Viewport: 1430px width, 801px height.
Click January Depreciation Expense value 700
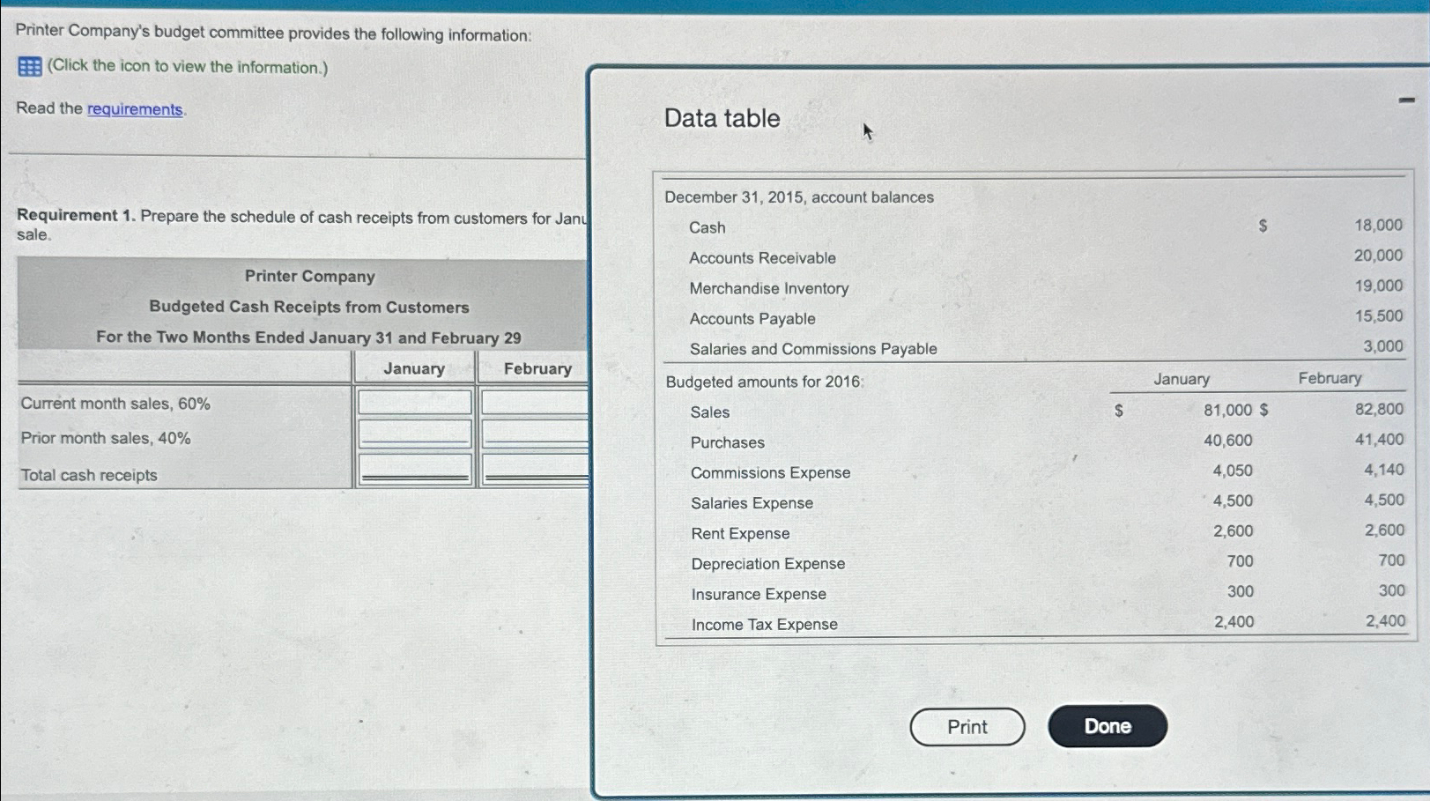(1240, 561)
